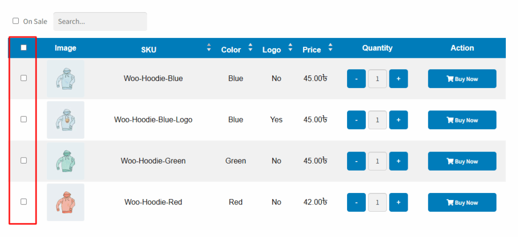Click Buy Now for Woo-Hoodie-Green

click(462, 161)
